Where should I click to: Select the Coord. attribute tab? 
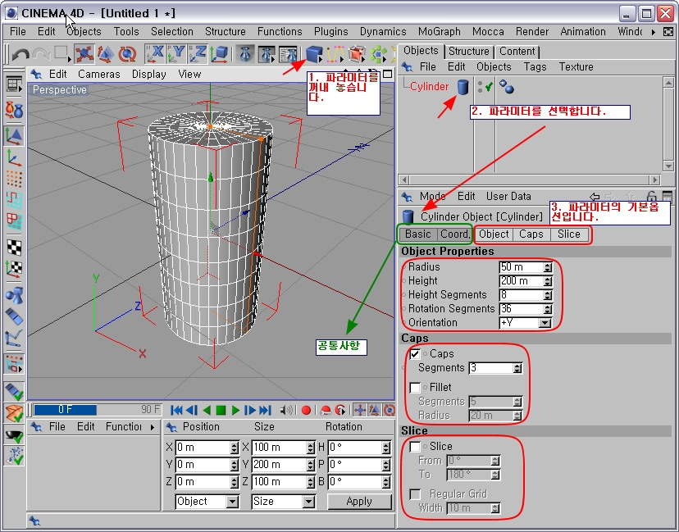(x=454, y=234)
